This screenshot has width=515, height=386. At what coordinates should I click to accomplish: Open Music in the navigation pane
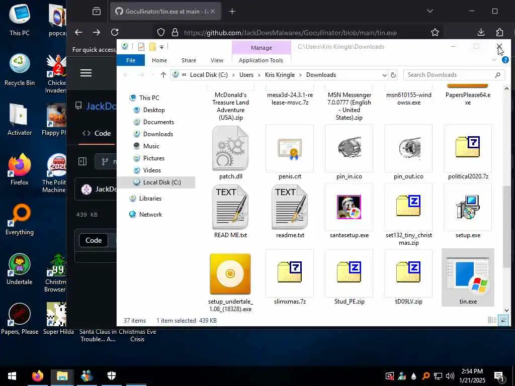coord(151,146)
